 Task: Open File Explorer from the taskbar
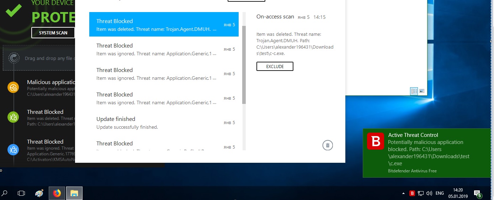[x=74, y=193]
